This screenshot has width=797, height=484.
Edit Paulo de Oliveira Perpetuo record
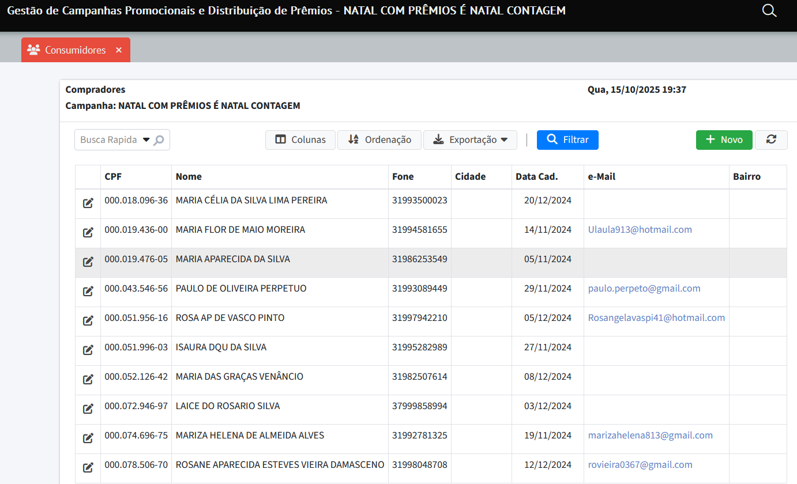coord(88,291)
